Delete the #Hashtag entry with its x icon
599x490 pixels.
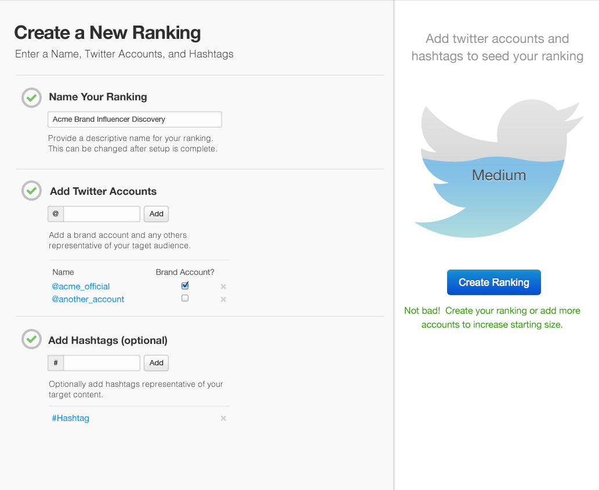[x=223, y=418]
